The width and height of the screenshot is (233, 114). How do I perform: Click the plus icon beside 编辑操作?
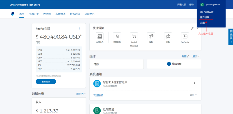pyautogui.click(x=169, y=64)
